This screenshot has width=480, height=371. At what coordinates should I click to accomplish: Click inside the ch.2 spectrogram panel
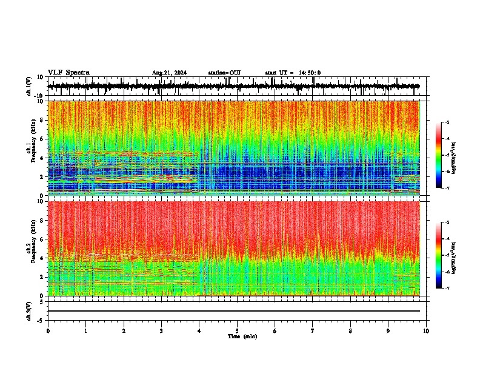[234, 249]
